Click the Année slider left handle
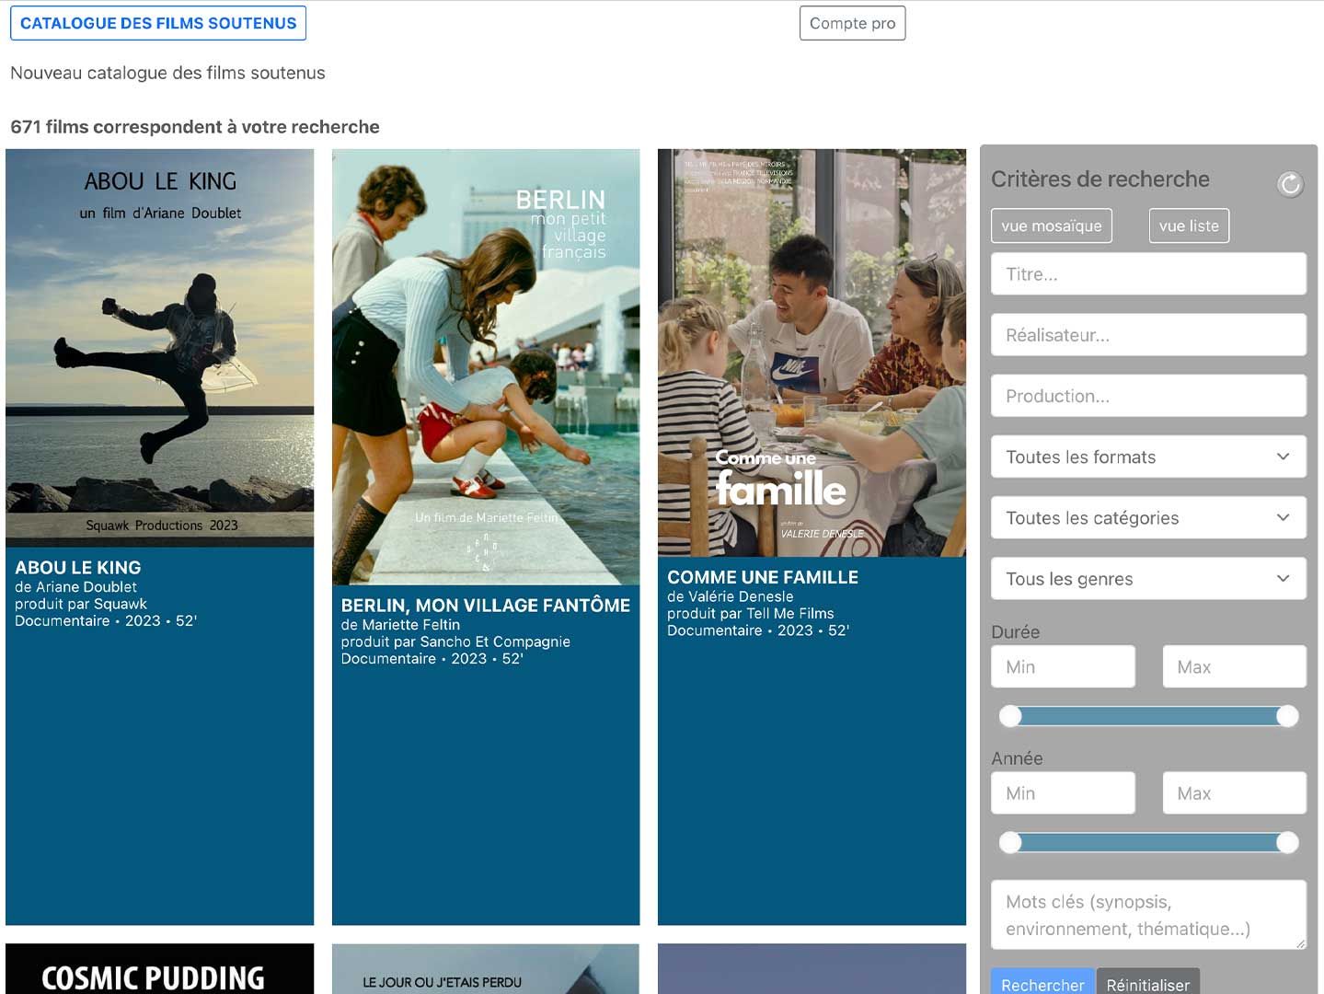 [1010, 842]
